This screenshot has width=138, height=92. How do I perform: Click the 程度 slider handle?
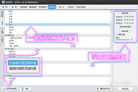coord(126,40)
